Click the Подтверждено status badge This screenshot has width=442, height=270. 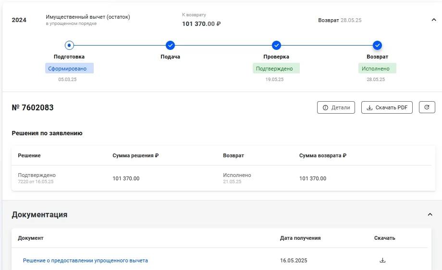coord(276,69)
